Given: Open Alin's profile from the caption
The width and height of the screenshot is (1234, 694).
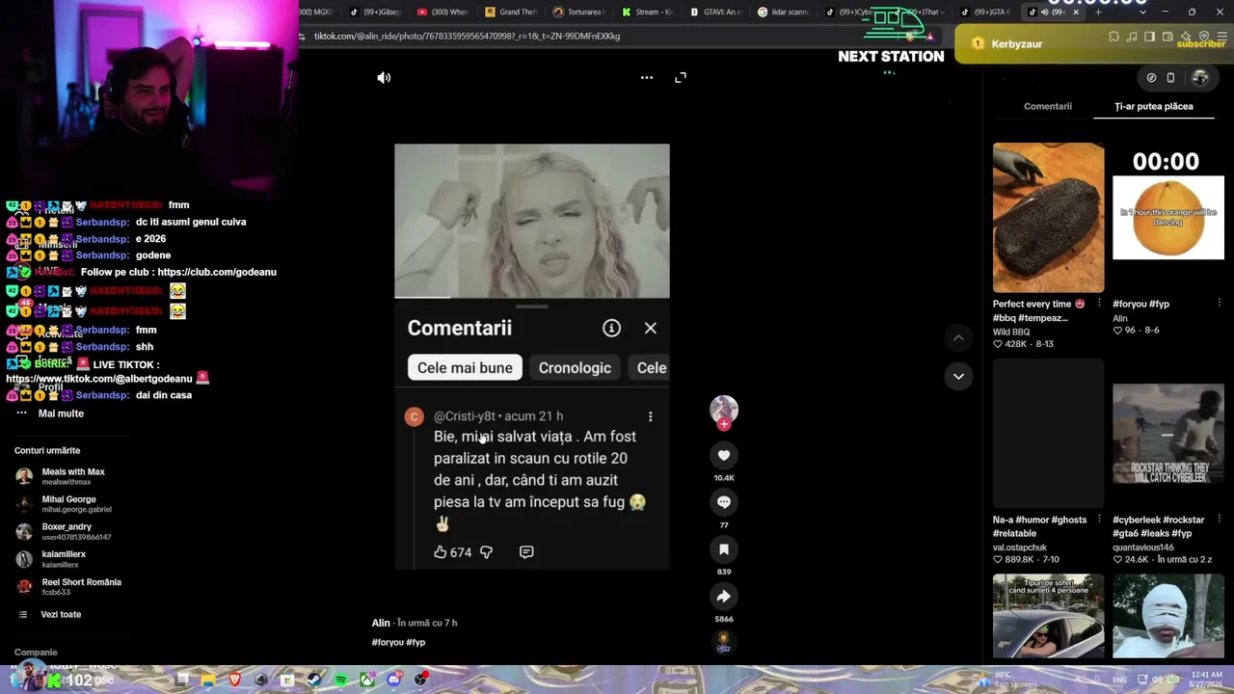Looking at the screenshot, I should [381, 623].
